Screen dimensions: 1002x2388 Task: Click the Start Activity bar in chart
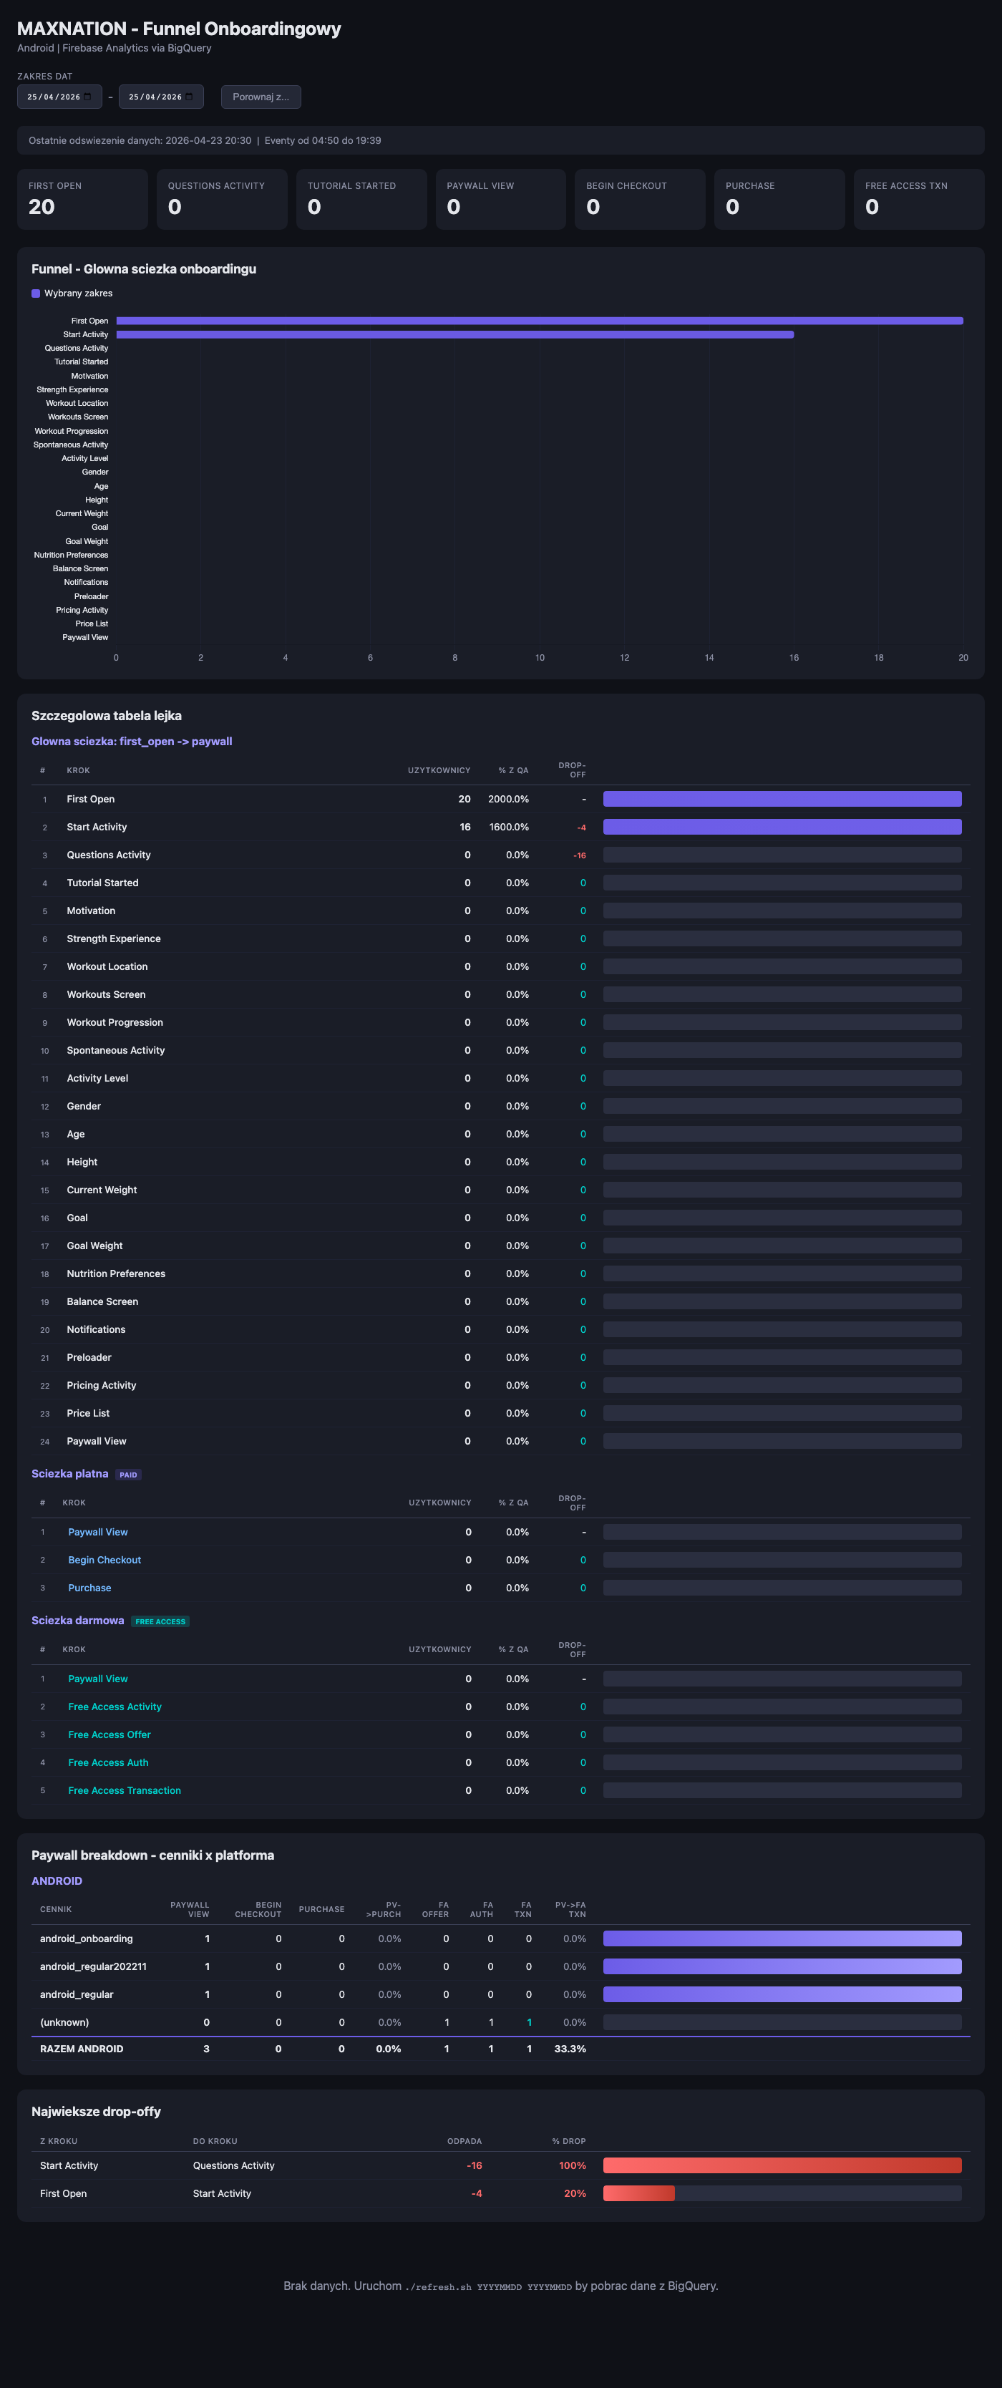click(455, 335)
